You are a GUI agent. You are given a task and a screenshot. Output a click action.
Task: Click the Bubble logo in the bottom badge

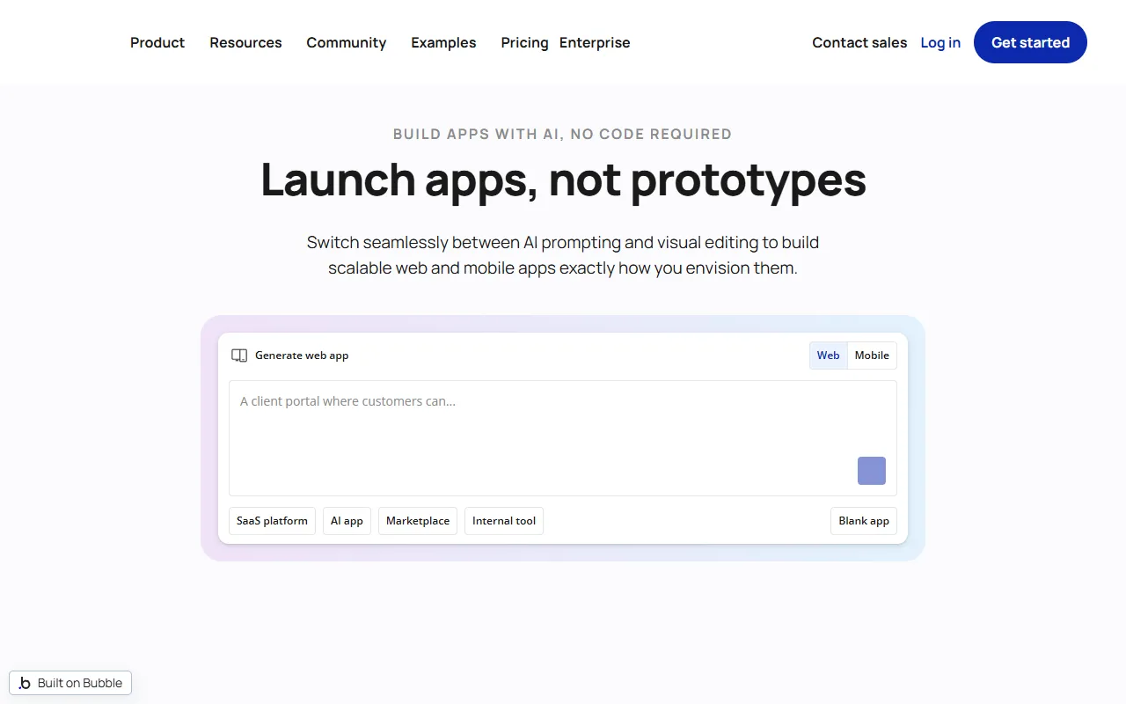[x=25, y=683]
